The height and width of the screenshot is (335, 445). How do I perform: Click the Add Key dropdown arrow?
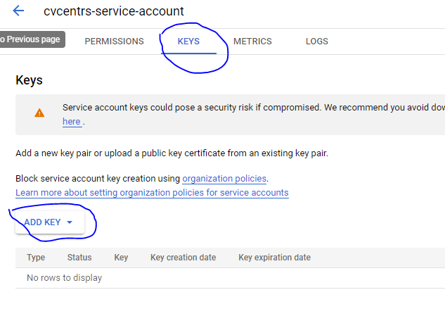[70, 222]
